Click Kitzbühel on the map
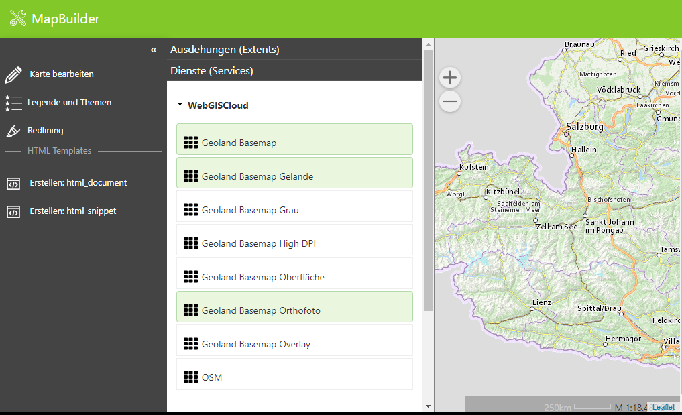The image size is (682, 415). [503, 191]
